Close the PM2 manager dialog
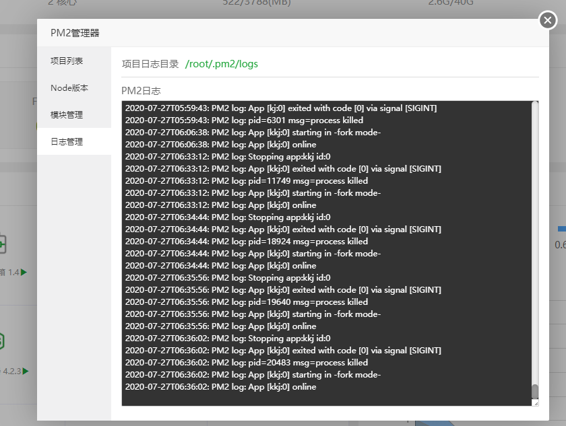The image size is (566, 426). [x=548, y=20]
